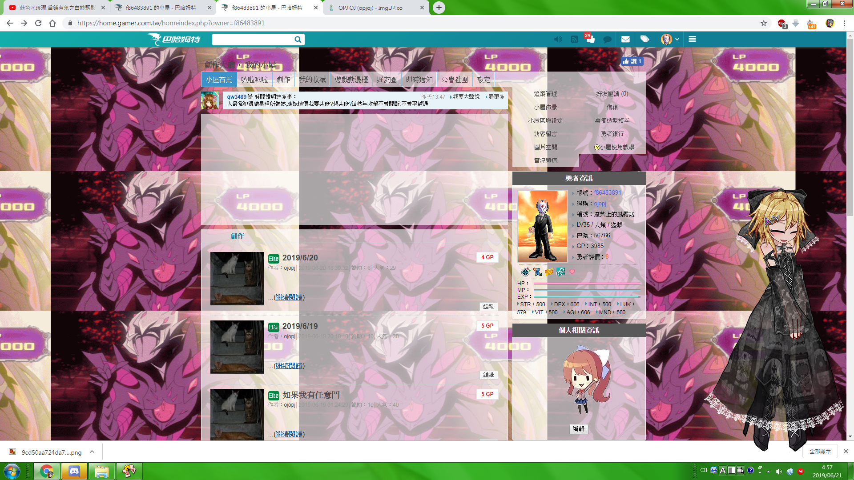Switch to the 好友圈 tab
The width and height of the screenshot is (854, 480).
pos(387,80)
